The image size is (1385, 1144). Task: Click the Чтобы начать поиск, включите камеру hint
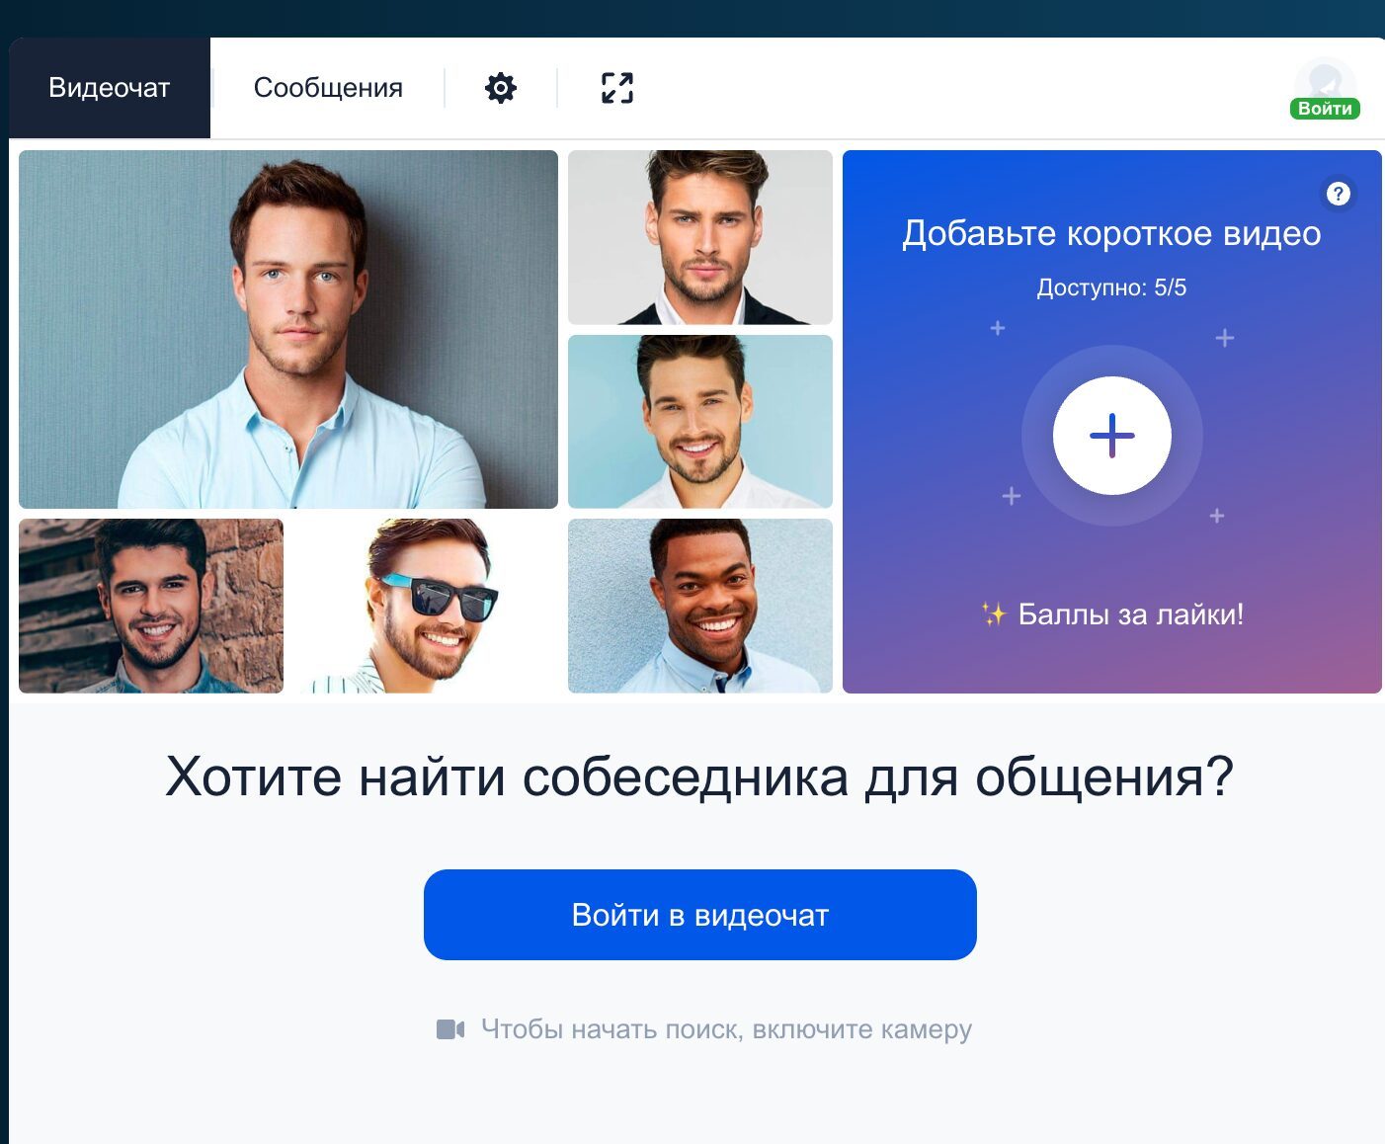[x=726, y=1029]
